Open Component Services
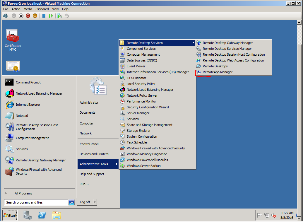Screen dimensions: 303x222 coord(157,49)
